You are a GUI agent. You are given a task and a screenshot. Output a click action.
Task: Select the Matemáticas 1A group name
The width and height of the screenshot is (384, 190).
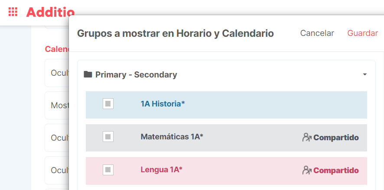[x=172, y=137]
